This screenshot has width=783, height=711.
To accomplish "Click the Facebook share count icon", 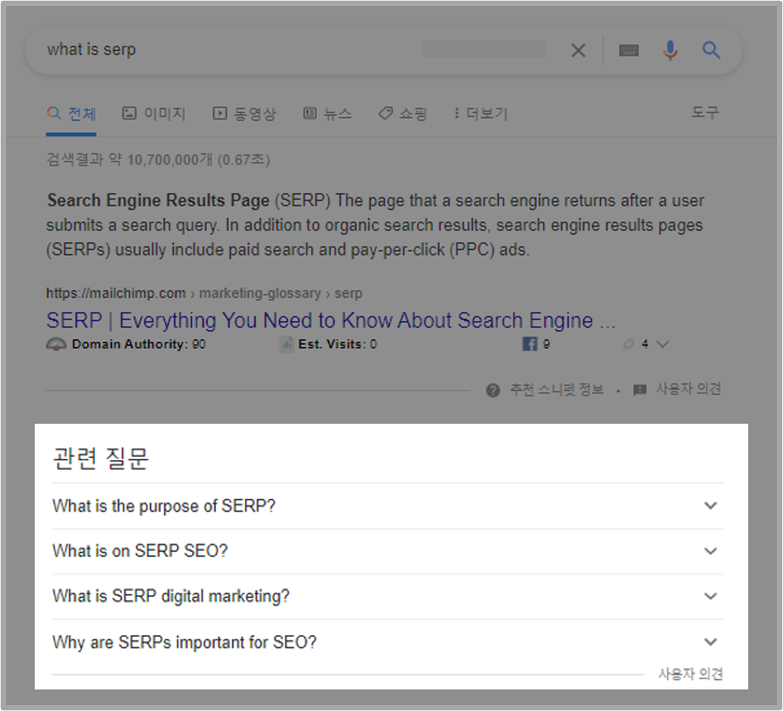I will (x=531, y=343).
